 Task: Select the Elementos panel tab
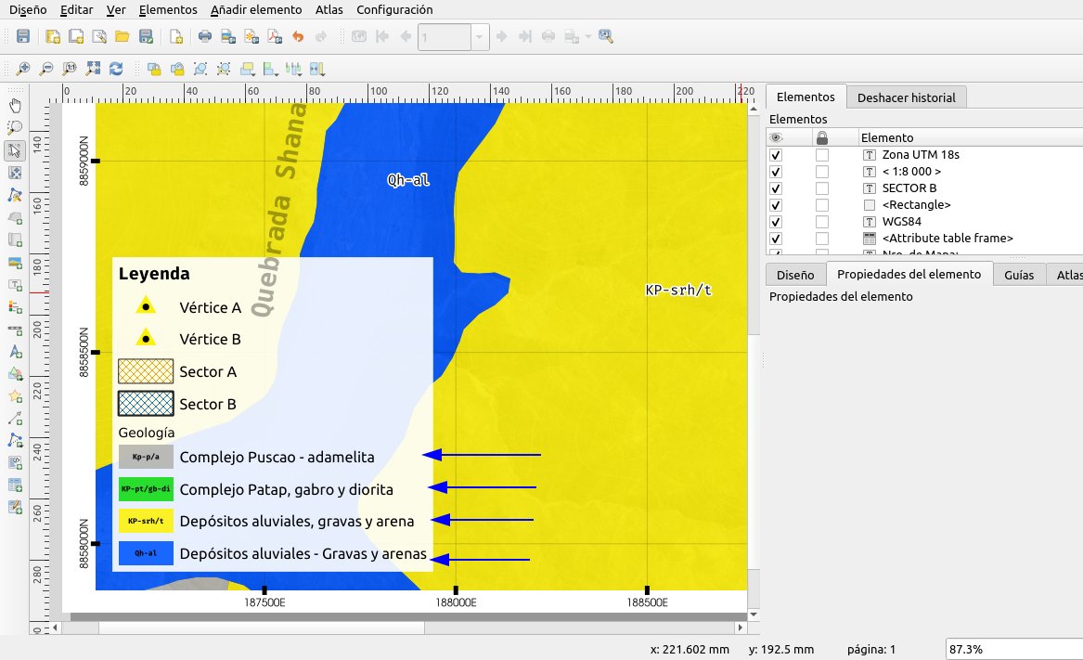[x=806, y=97]
